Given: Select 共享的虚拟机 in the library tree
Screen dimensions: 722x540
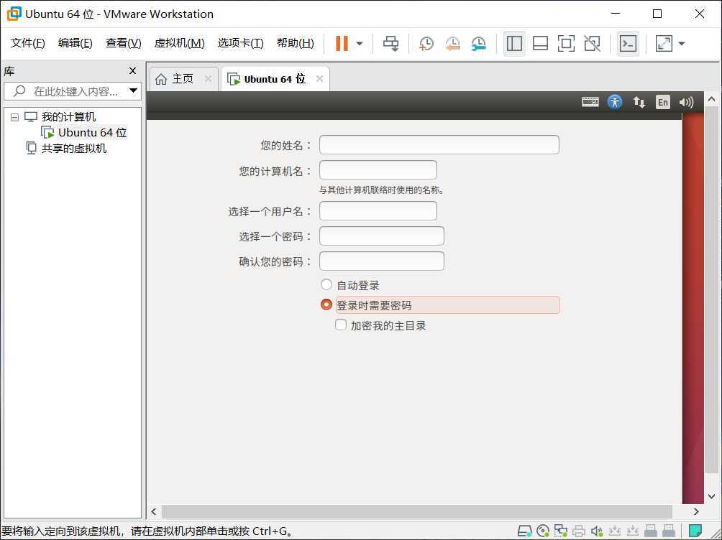Looking at the screenshot, I should click(x=73, y=148).
